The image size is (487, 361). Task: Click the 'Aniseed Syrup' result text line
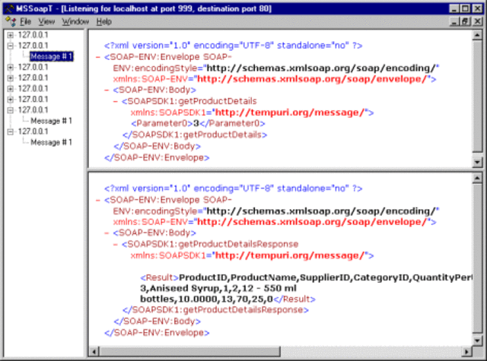218,289
